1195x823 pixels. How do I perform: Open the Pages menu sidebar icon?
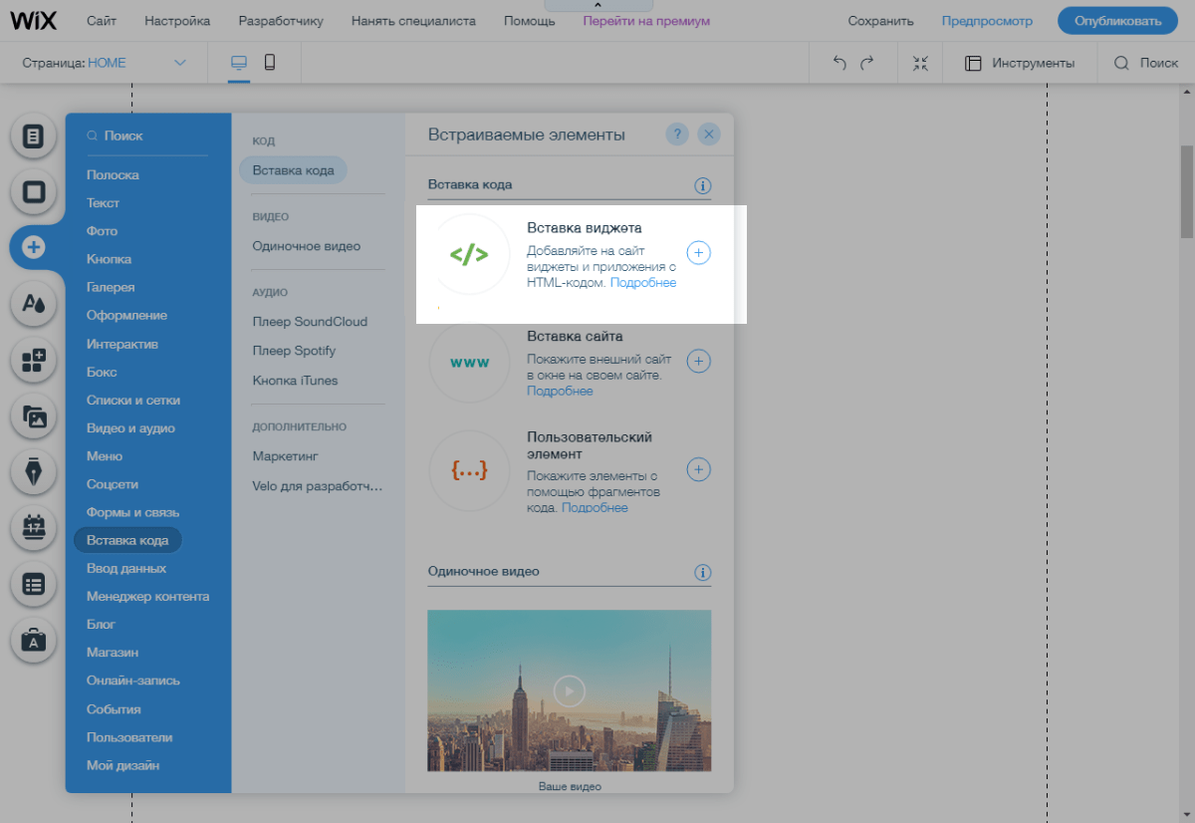pos(34,136)
